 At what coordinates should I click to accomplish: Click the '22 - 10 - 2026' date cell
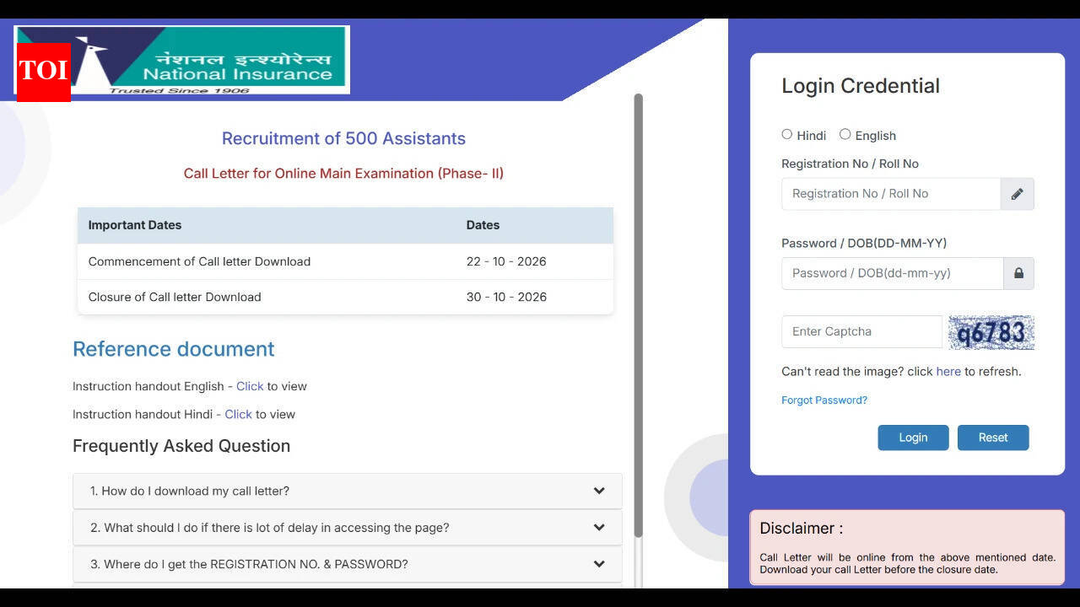click(506, 261)
